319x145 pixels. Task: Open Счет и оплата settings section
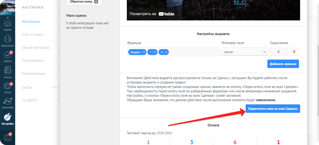[x=32, y=34]
